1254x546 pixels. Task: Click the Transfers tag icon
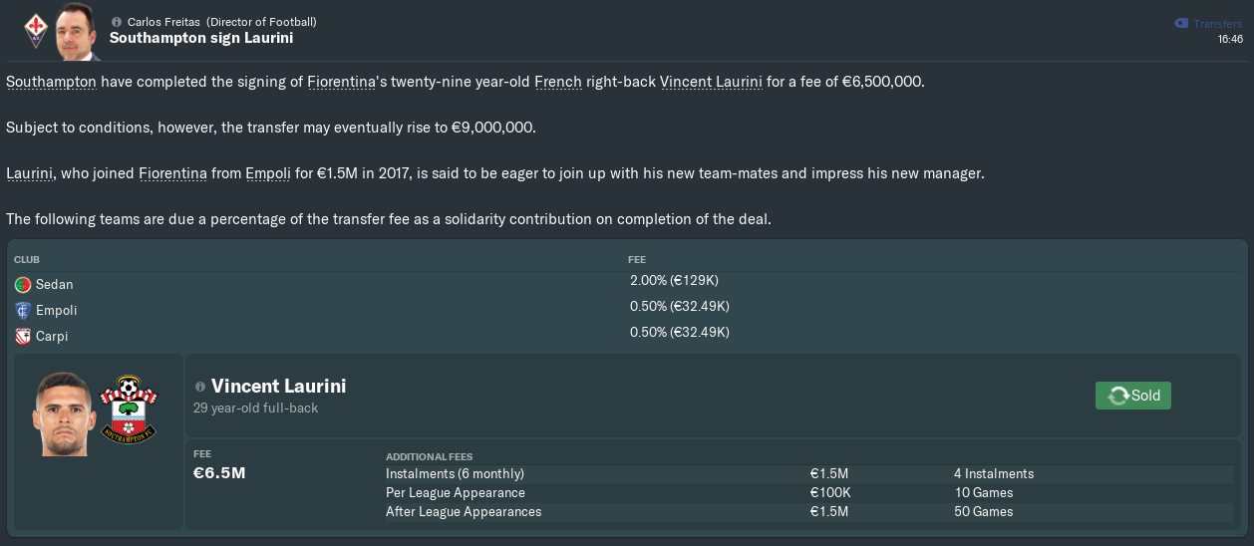pos(1180,23)
